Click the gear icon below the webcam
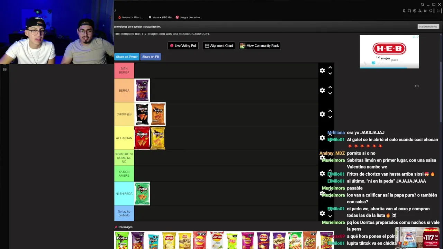Viewport: 443px width, 249px height. pyautogui.click(x=5, y=70)
